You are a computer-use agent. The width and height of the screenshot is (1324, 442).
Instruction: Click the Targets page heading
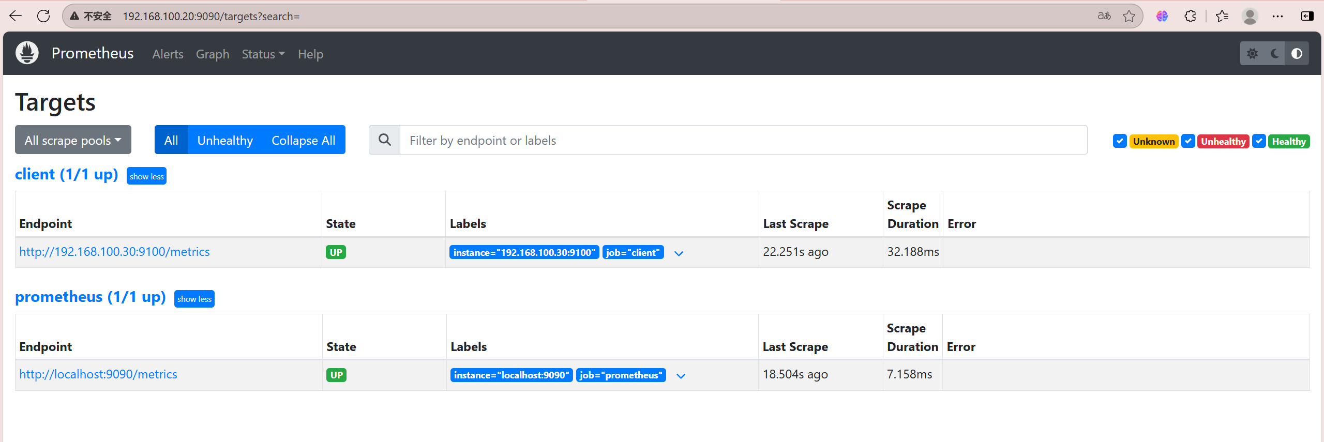55,102
